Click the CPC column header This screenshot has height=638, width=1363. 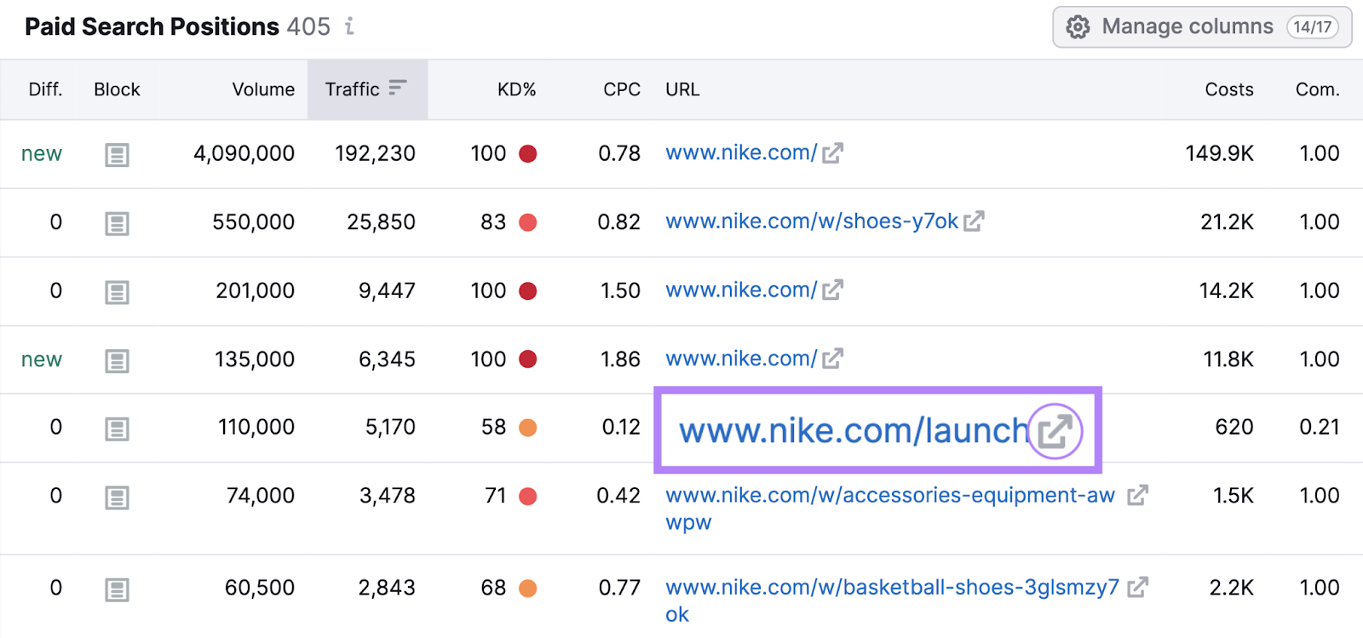pos(622,89)
